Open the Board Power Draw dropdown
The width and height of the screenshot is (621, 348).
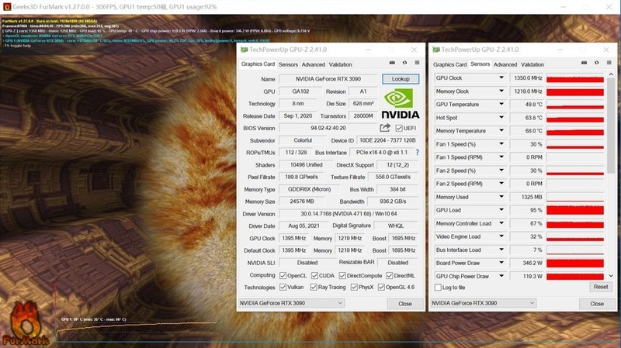501,263
